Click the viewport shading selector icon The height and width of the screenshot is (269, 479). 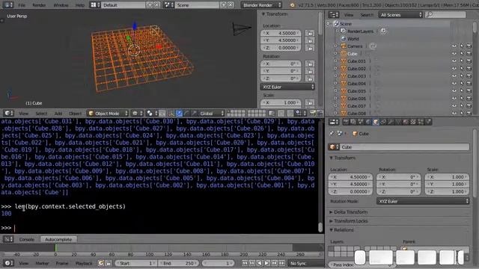(136, 114)
